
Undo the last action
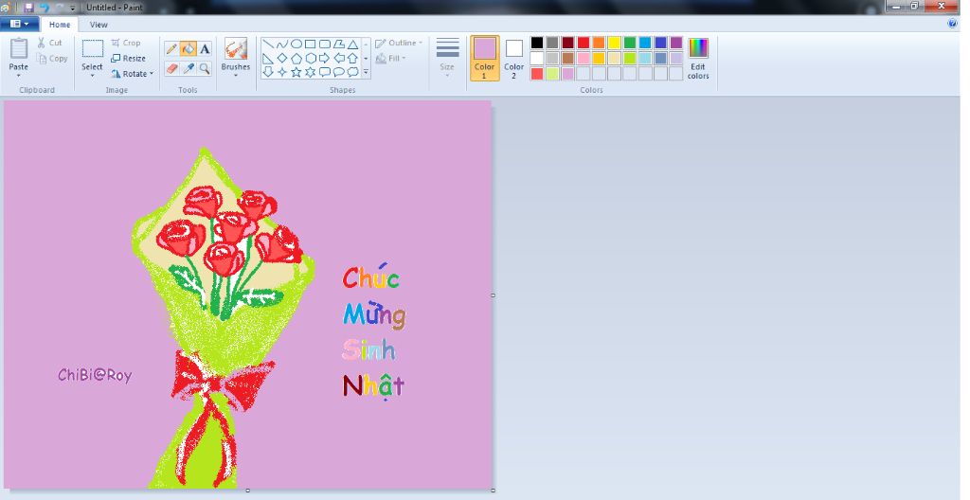44,8
